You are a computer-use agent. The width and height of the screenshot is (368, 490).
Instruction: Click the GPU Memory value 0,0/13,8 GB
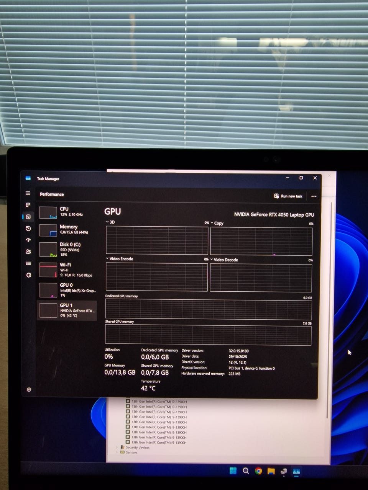120,372
